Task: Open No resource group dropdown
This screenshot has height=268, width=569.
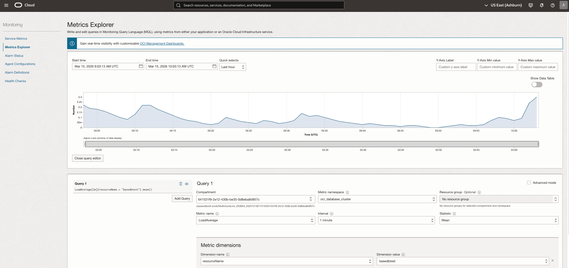Action: coord(499,199)
